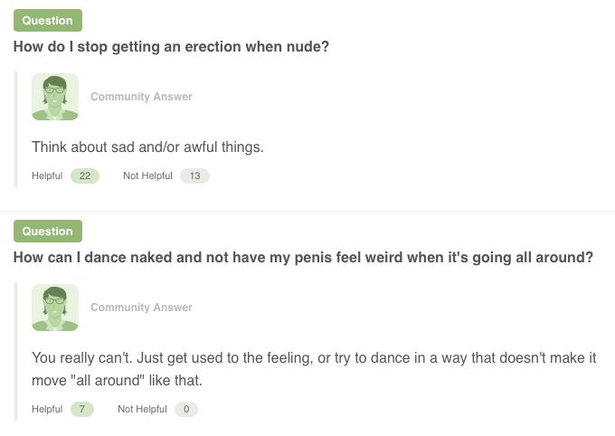
Task: Click the first green Question badge
Action: tap(48, 21)
